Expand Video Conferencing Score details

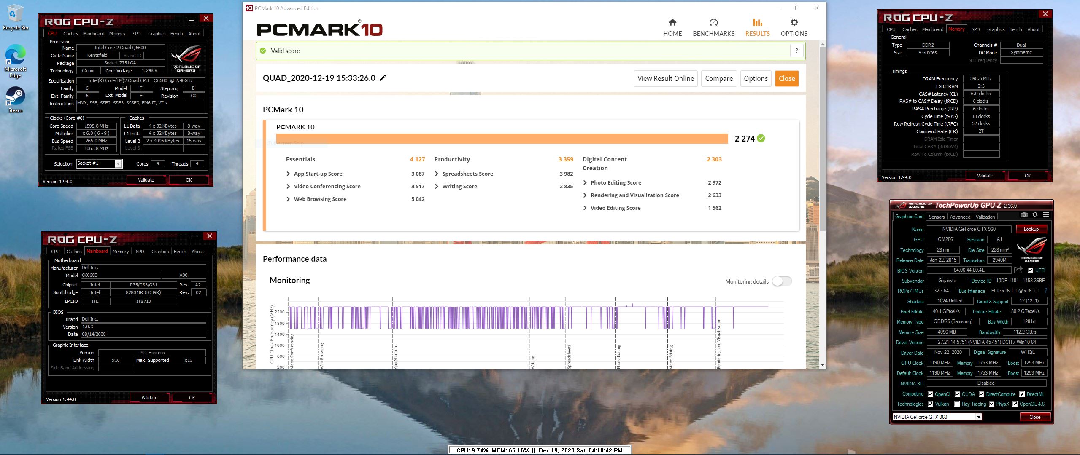coord(288,187)
